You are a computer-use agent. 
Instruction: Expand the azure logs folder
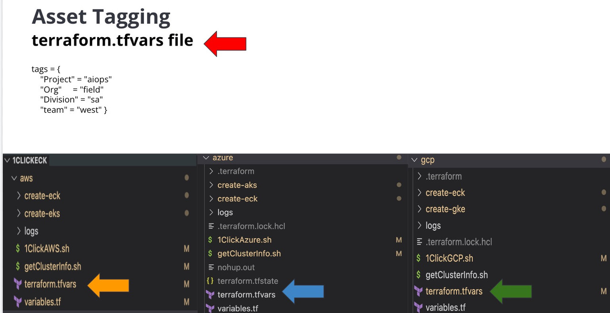point(211,212)
